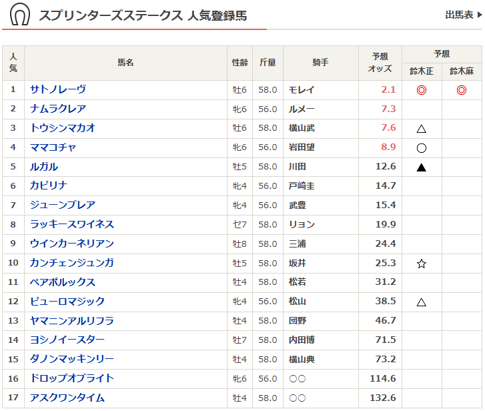485x411 pixels.
Task: Open horse アスクワンタイム
Action: [x=67, y=398]
